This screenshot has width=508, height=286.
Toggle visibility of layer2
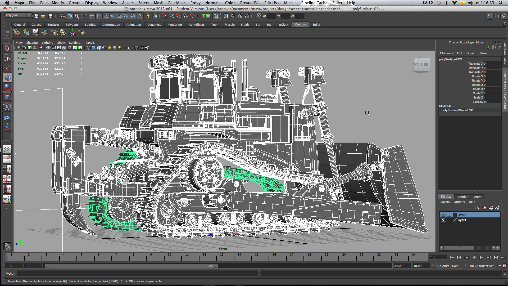pos(443,215)
